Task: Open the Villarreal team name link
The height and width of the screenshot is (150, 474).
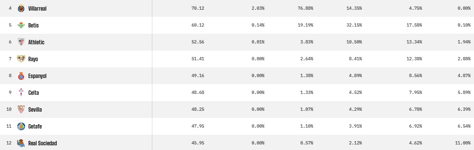Action: pyautogui.click(x=37, y=8)
